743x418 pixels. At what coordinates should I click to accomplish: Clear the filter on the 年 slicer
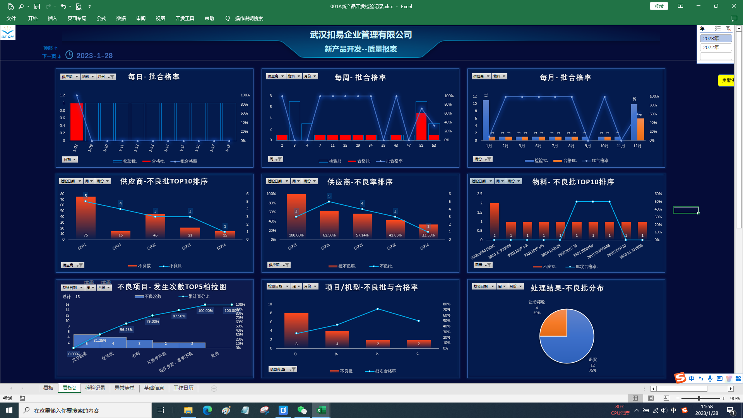[728, 29]
